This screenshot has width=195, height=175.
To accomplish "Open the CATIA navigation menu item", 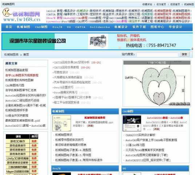I will point(80,27).
